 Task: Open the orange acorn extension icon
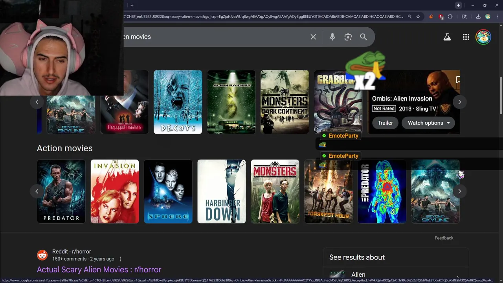click(431, 17)
